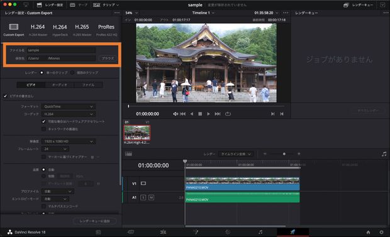Switch to the Audio settings tab
This screenshot has width=390, height=237.
(60, 85)
